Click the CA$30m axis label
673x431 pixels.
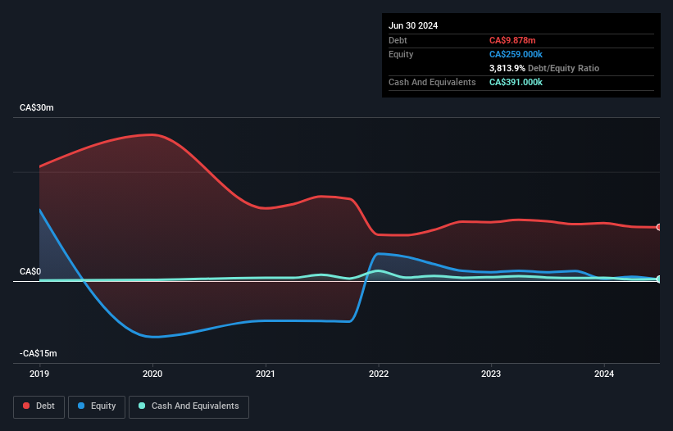[37, 107]
